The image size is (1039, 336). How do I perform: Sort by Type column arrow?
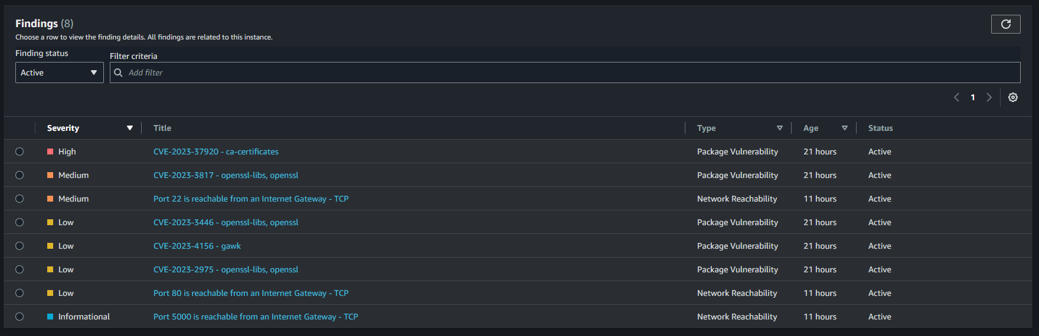pyautogui.click(x=780, y=128)
